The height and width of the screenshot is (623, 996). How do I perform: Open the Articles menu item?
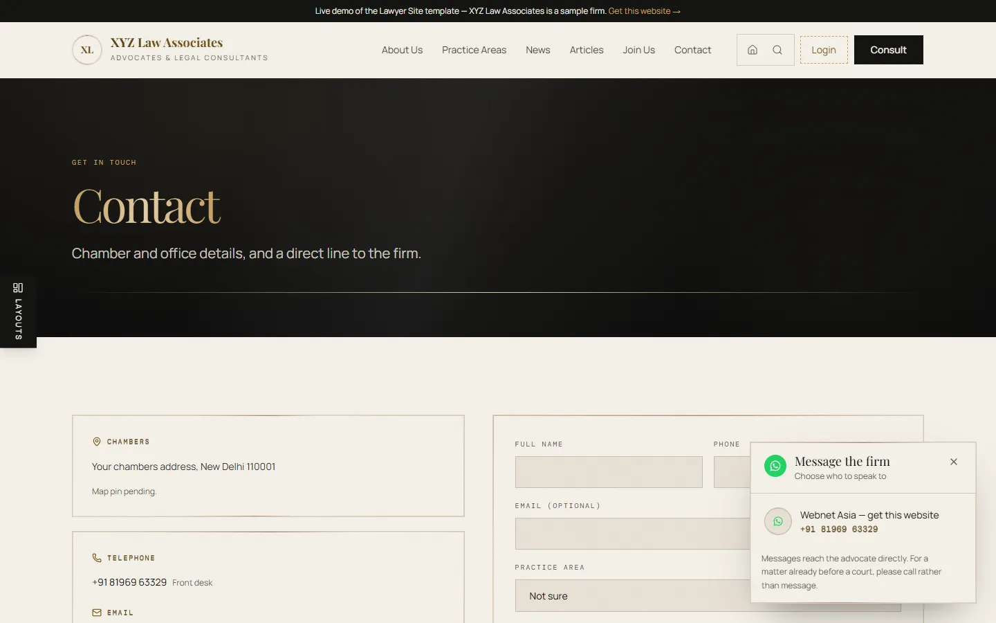(587, 50)
